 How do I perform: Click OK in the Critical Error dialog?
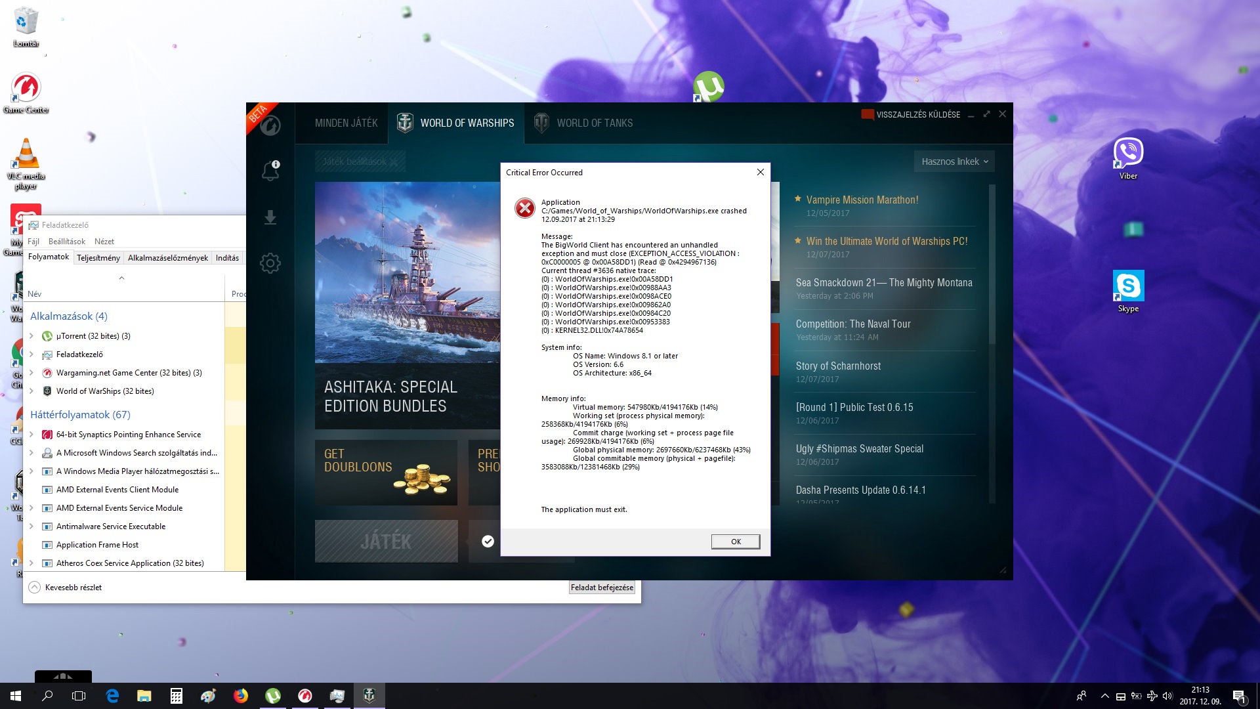pyautogui.click(x=736, y=542)
